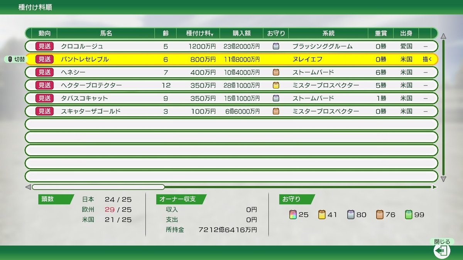Sort by 種付け料 column header
Screen dimensions: 463x260
(198, 34)
